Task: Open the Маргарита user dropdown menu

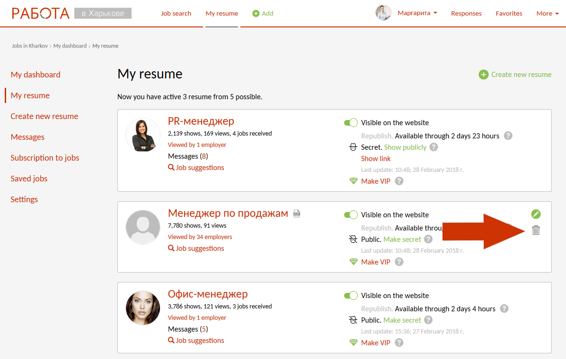Action: (416, 13)
